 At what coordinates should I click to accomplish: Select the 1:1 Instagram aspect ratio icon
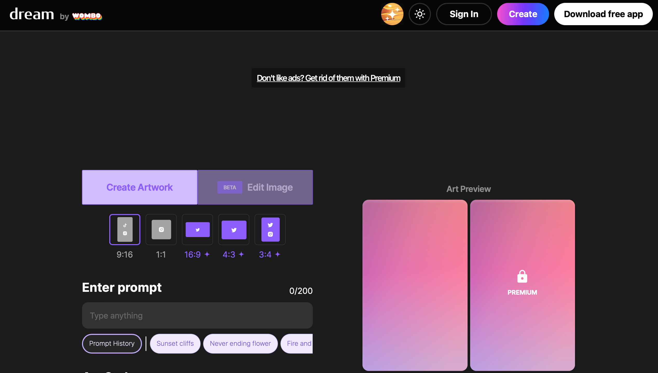(x=161, y=229)
